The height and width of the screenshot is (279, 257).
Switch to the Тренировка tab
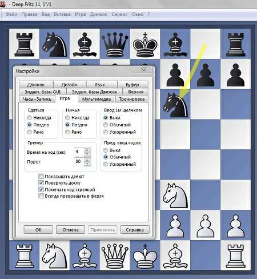coord(132,99)
